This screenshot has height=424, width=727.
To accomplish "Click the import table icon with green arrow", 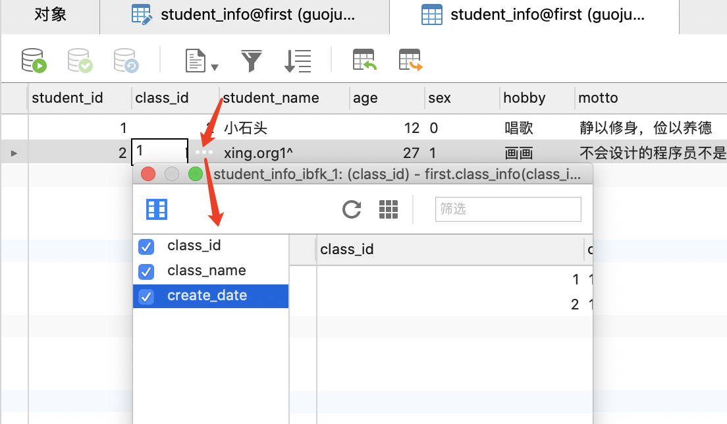I will (364, 61).
